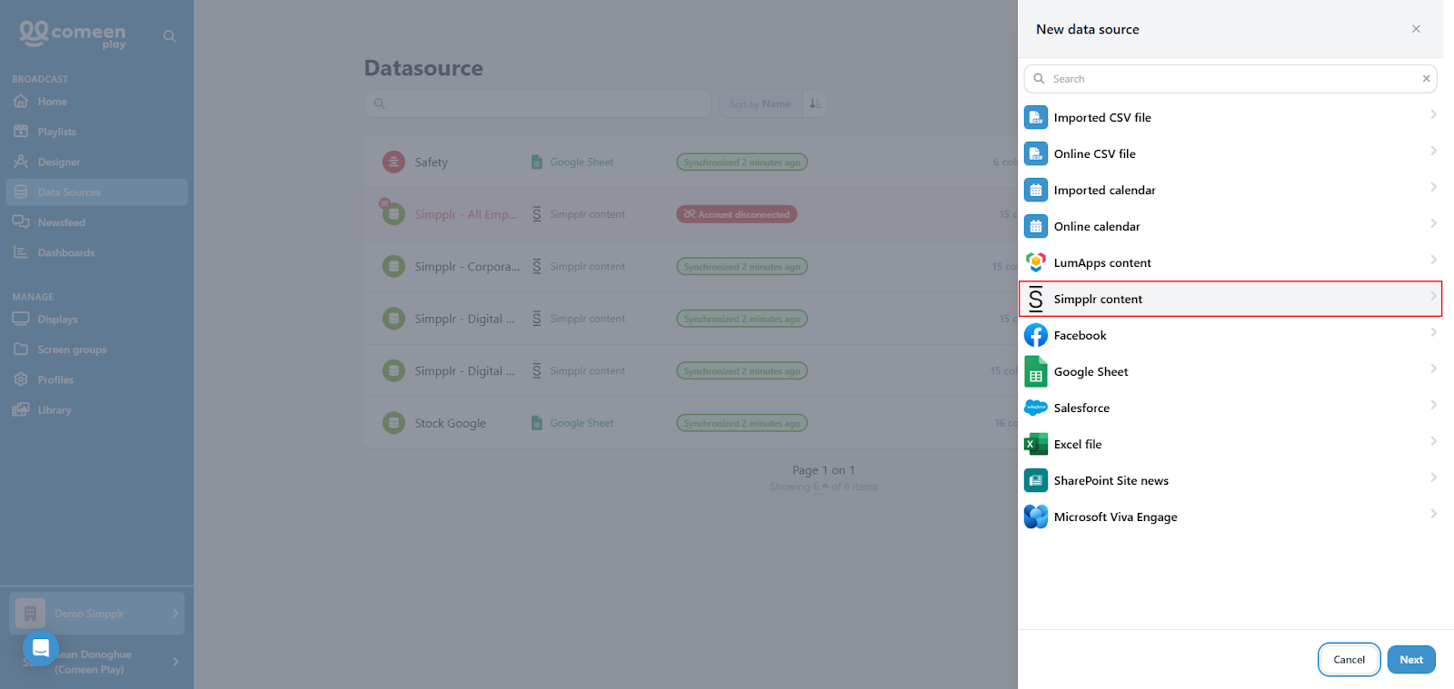Click the SharePoint Site news icon
The height and width of the screenshot is (689, 1454).
tap(1036, 480)
